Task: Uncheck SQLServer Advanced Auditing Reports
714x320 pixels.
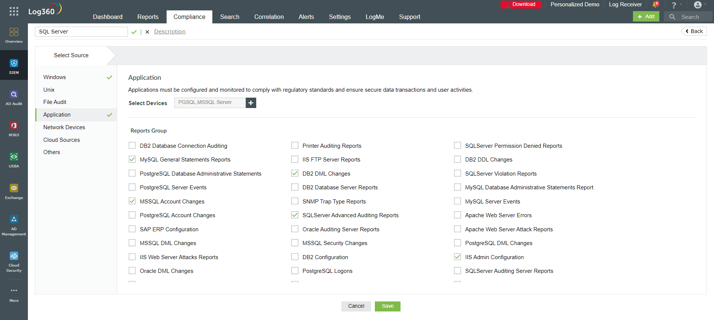Action: click(x=295, y=215)
